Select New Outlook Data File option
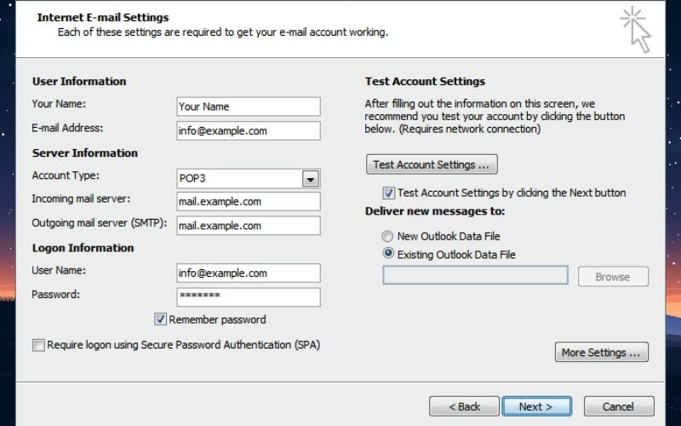The image size is (681, 426). point(388,236)
